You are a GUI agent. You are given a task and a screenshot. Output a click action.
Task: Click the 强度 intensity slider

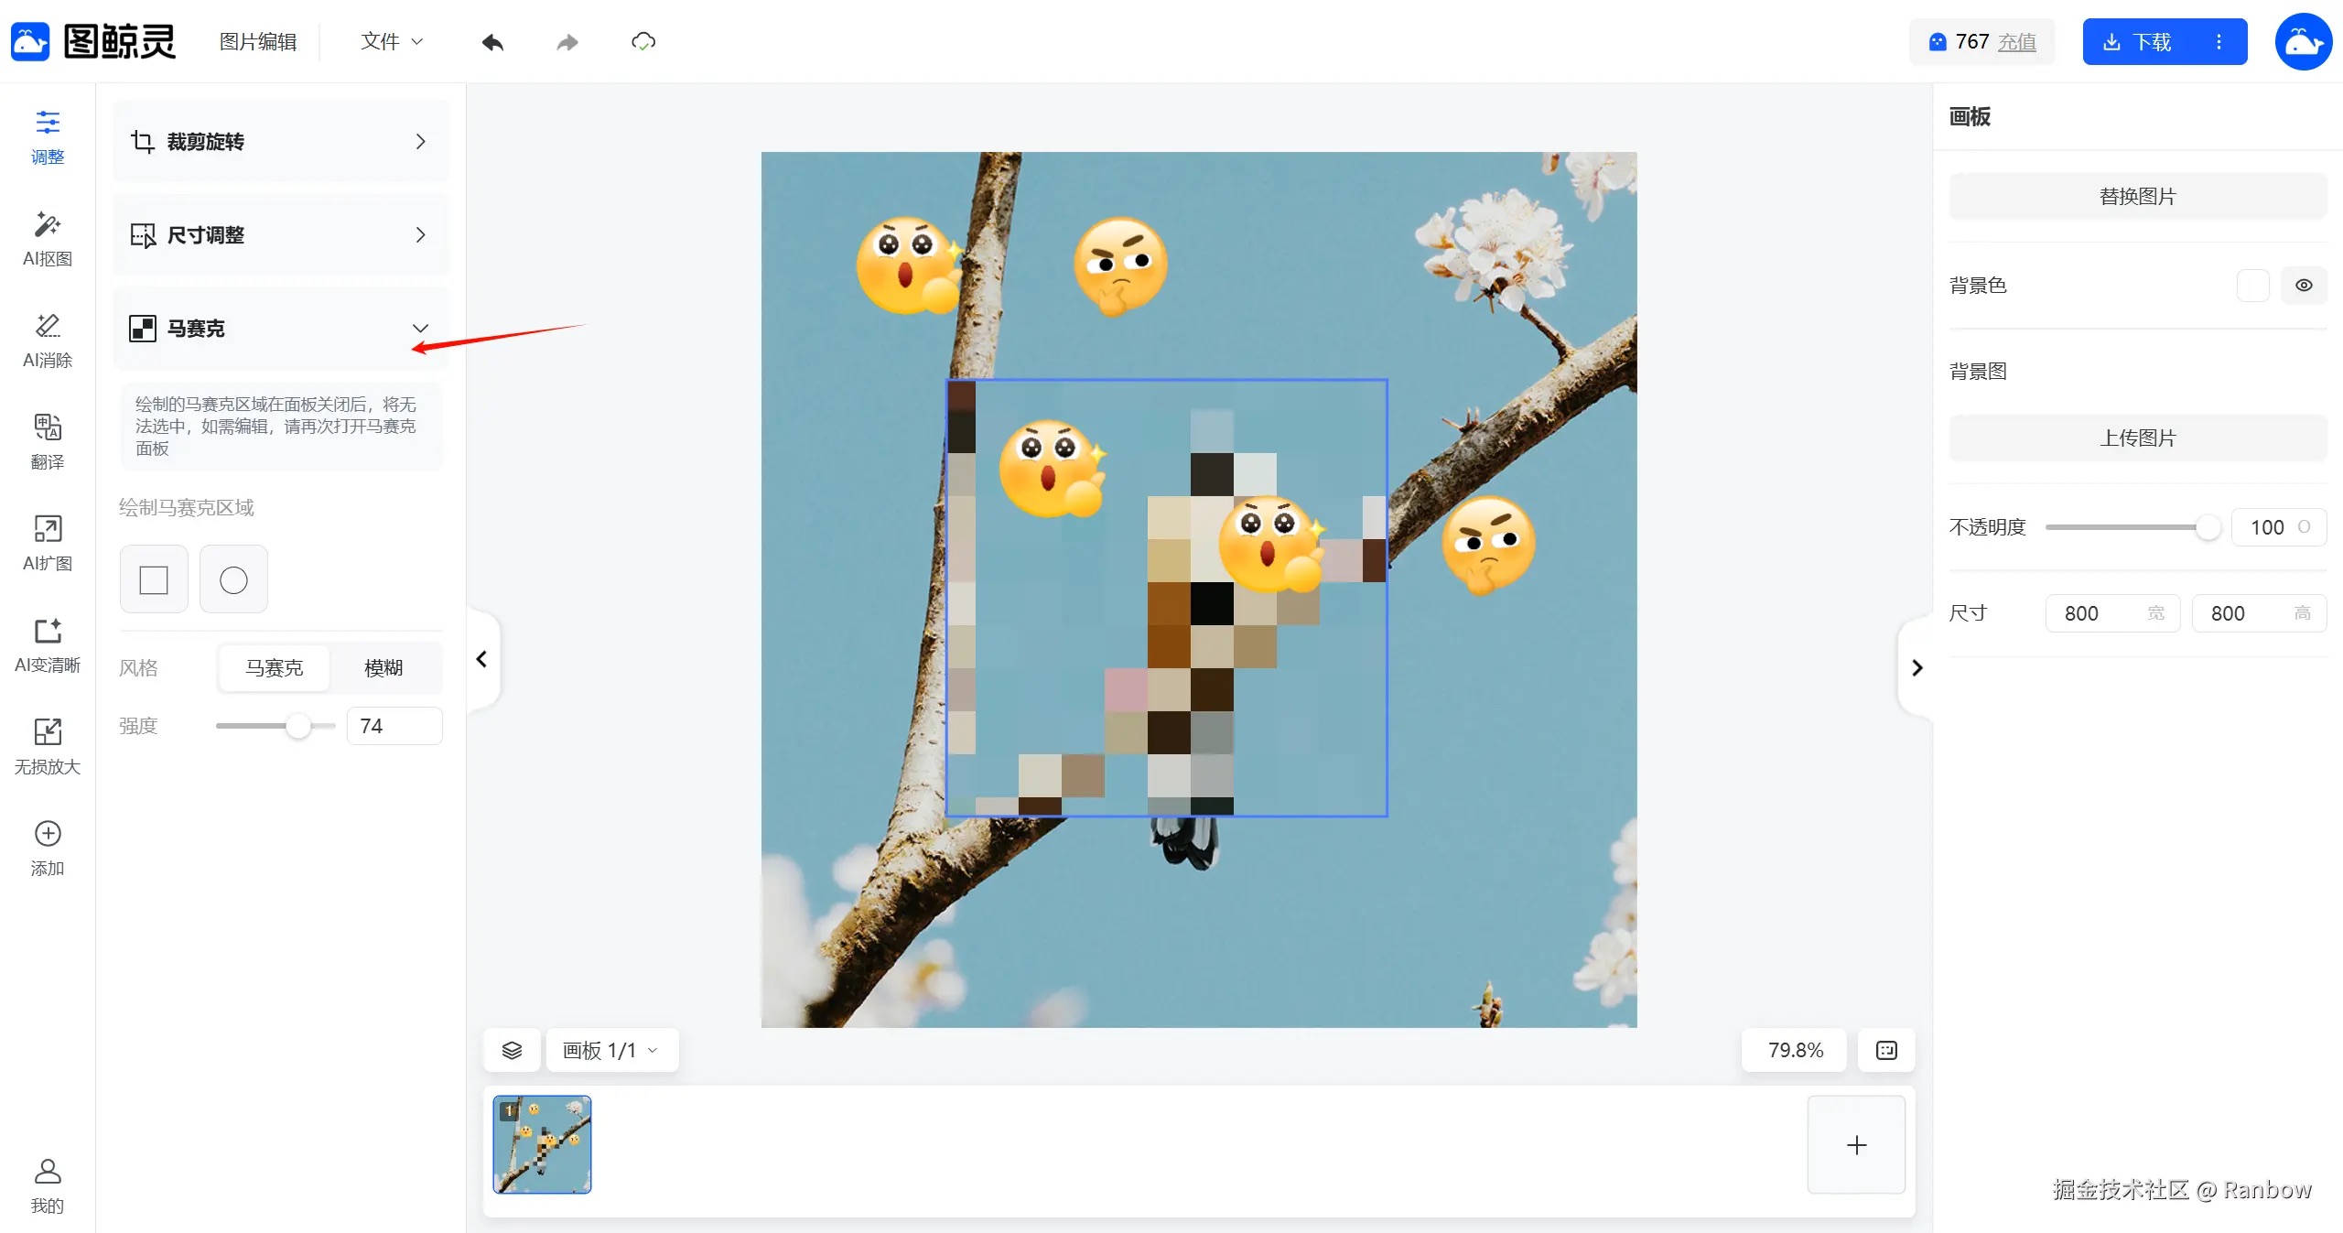pyautogui.click(x=275, y=726)
